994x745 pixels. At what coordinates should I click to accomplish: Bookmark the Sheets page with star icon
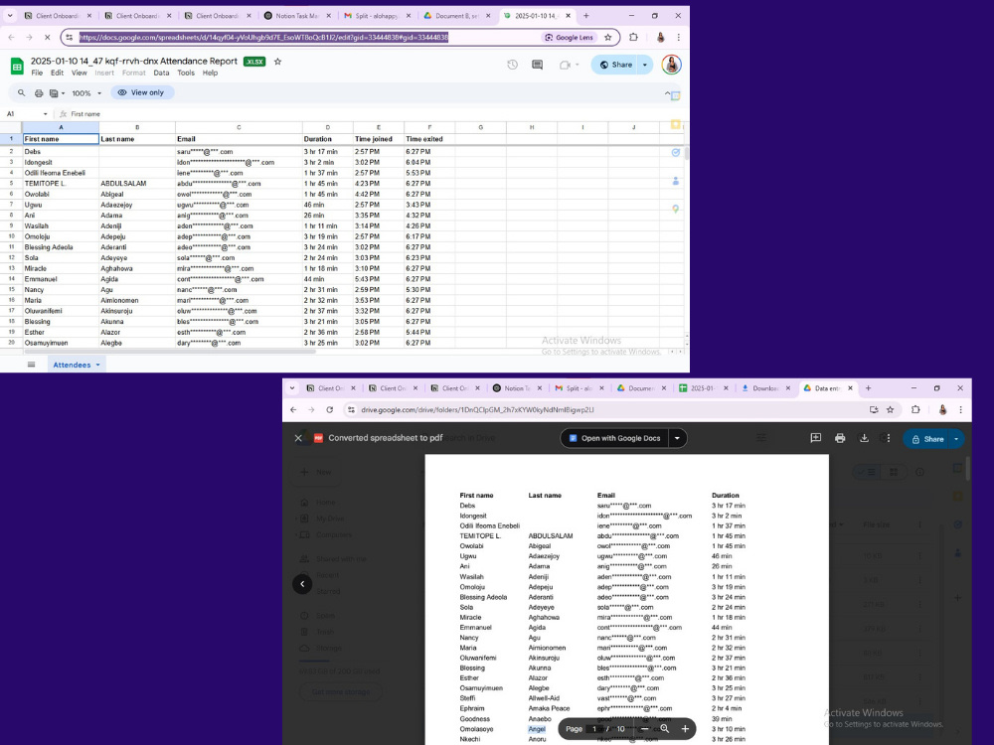coord(608,38)
